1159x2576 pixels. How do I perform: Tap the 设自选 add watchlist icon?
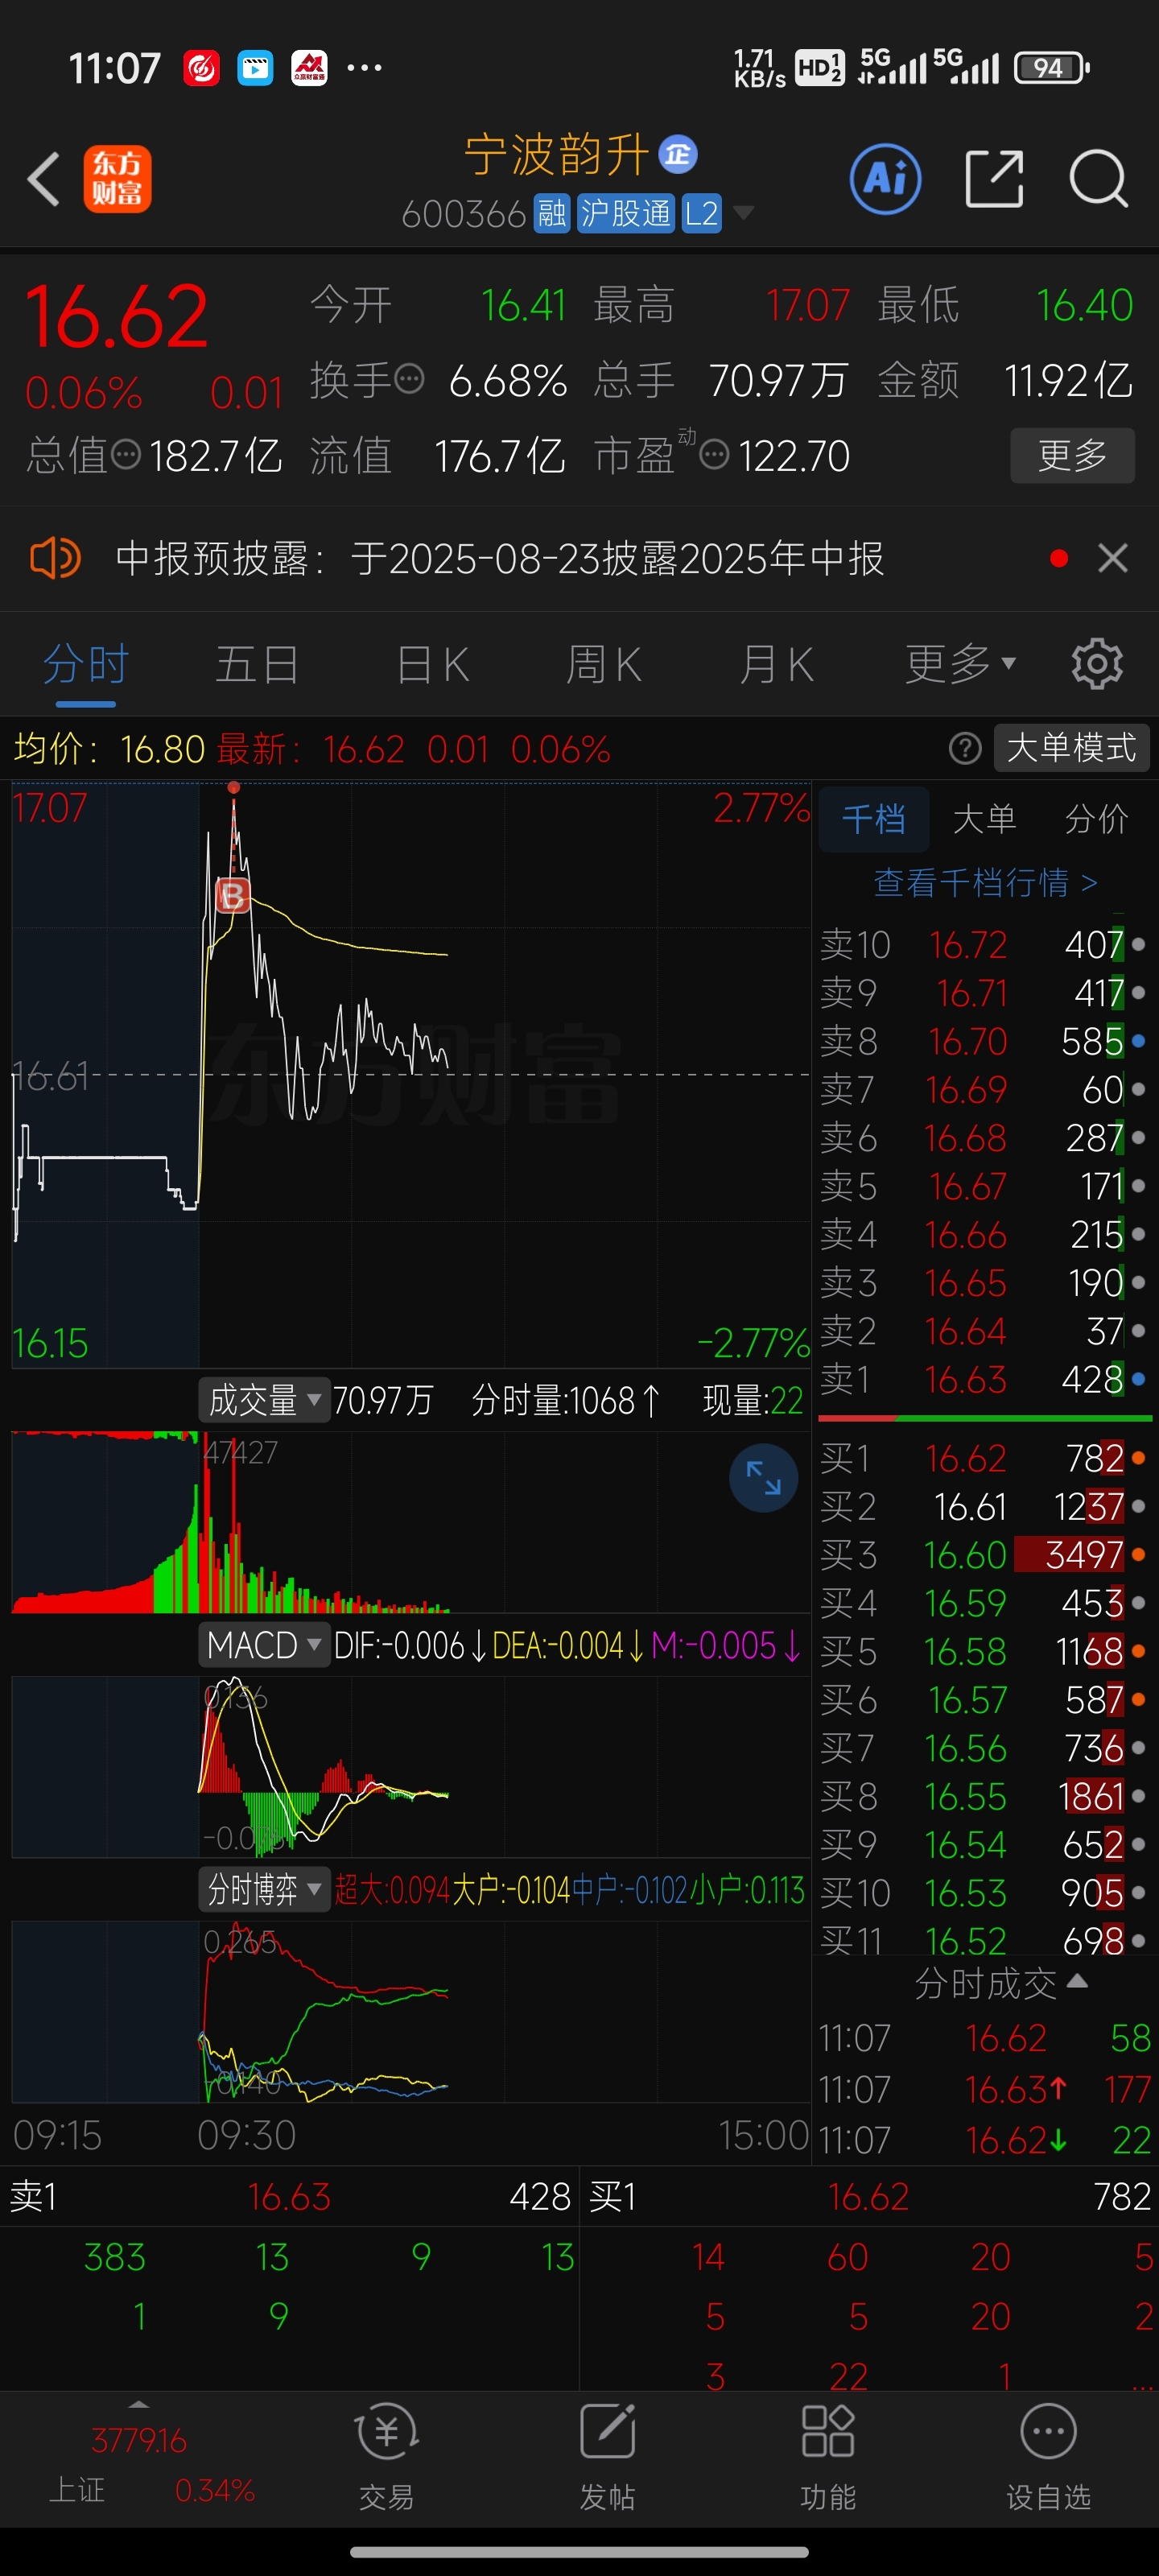click(1048, 2458)
